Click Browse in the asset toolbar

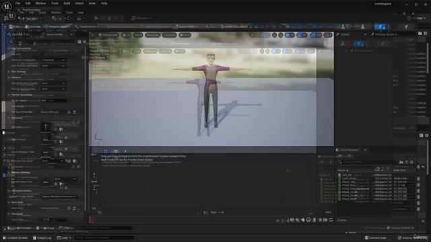(33, 27)
